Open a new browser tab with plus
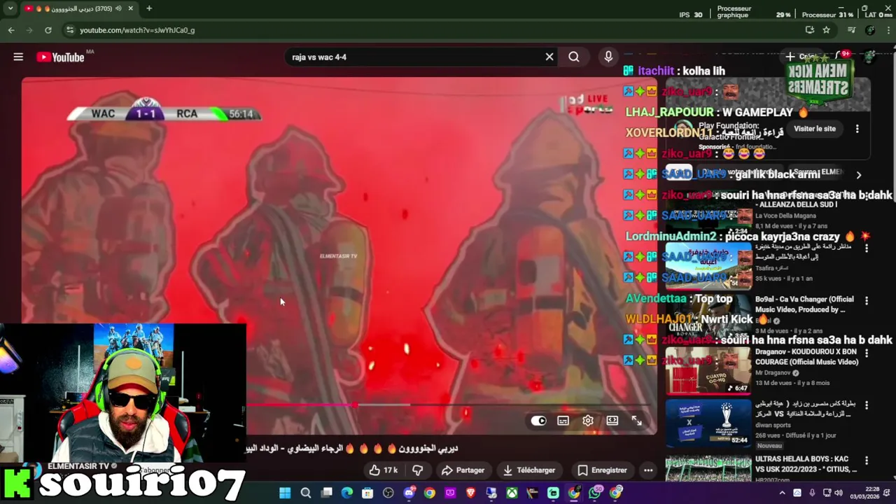Viewport: 896px width, 504px height. click(149, 8)
